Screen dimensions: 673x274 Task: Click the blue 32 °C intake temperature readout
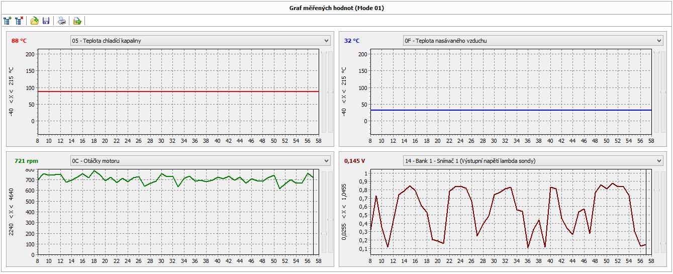[352, 41]
